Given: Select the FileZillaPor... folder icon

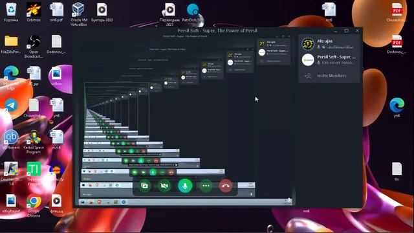Looking at the screenshot, I should pos(11,44).
